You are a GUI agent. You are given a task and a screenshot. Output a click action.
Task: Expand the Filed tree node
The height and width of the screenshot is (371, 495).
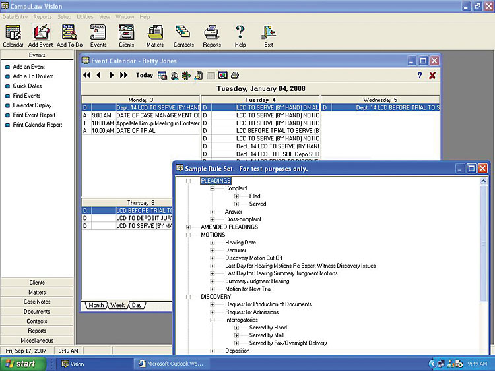point(236,196)
